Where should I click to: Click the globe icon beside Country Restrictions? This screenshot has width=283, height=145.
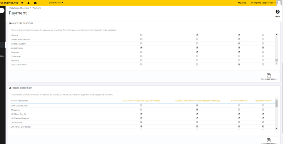click(10, 23)
